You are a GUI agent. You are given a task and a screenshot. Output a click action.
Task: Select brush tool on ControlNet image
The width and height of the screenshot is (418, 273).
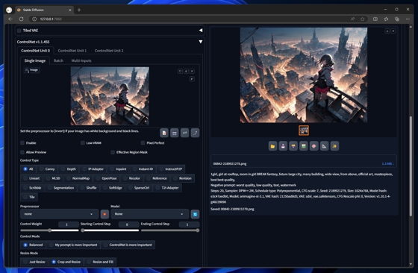[192, 79]
